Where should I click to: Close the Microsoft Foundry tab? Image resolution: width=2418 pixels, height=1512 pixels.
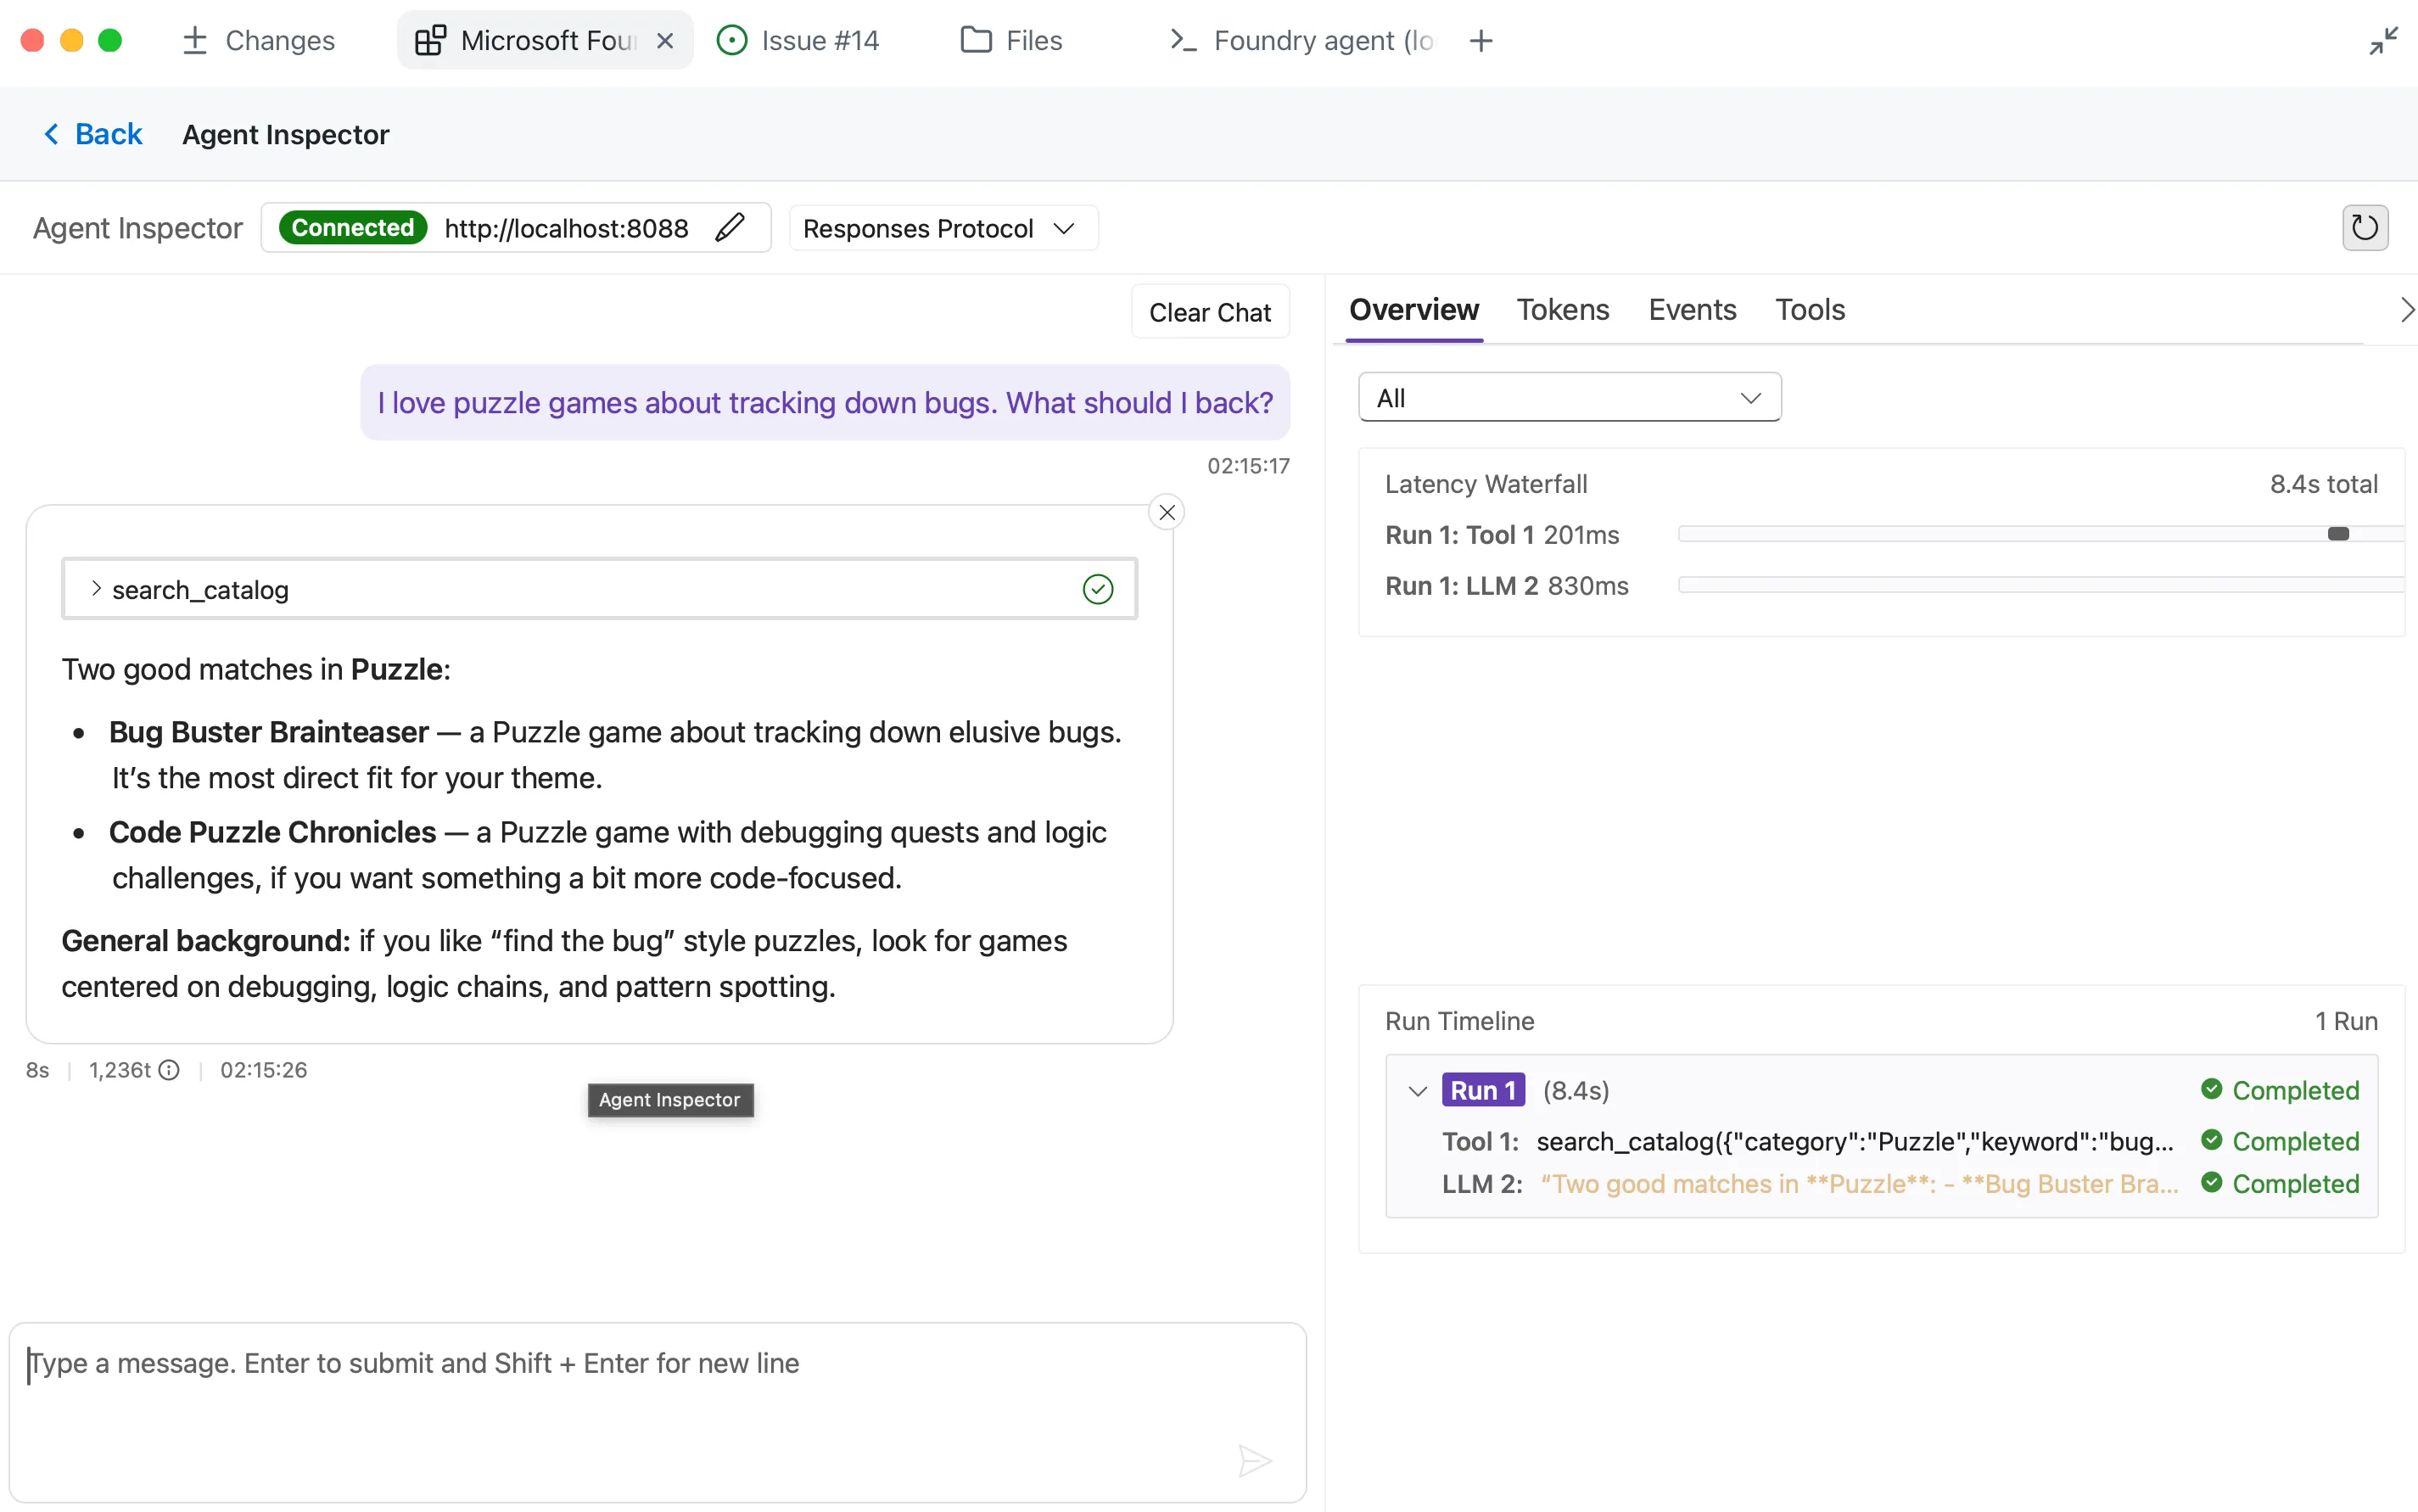click(x=665, y=41)
